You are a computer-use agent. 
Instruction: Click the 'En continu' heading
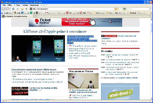pyautogui.click(x=107, y=51)
